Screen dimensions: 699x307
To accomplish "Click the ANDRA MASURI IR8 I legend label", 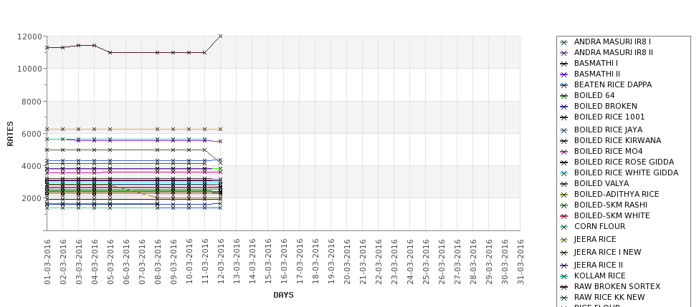I will tap(612, 42).
